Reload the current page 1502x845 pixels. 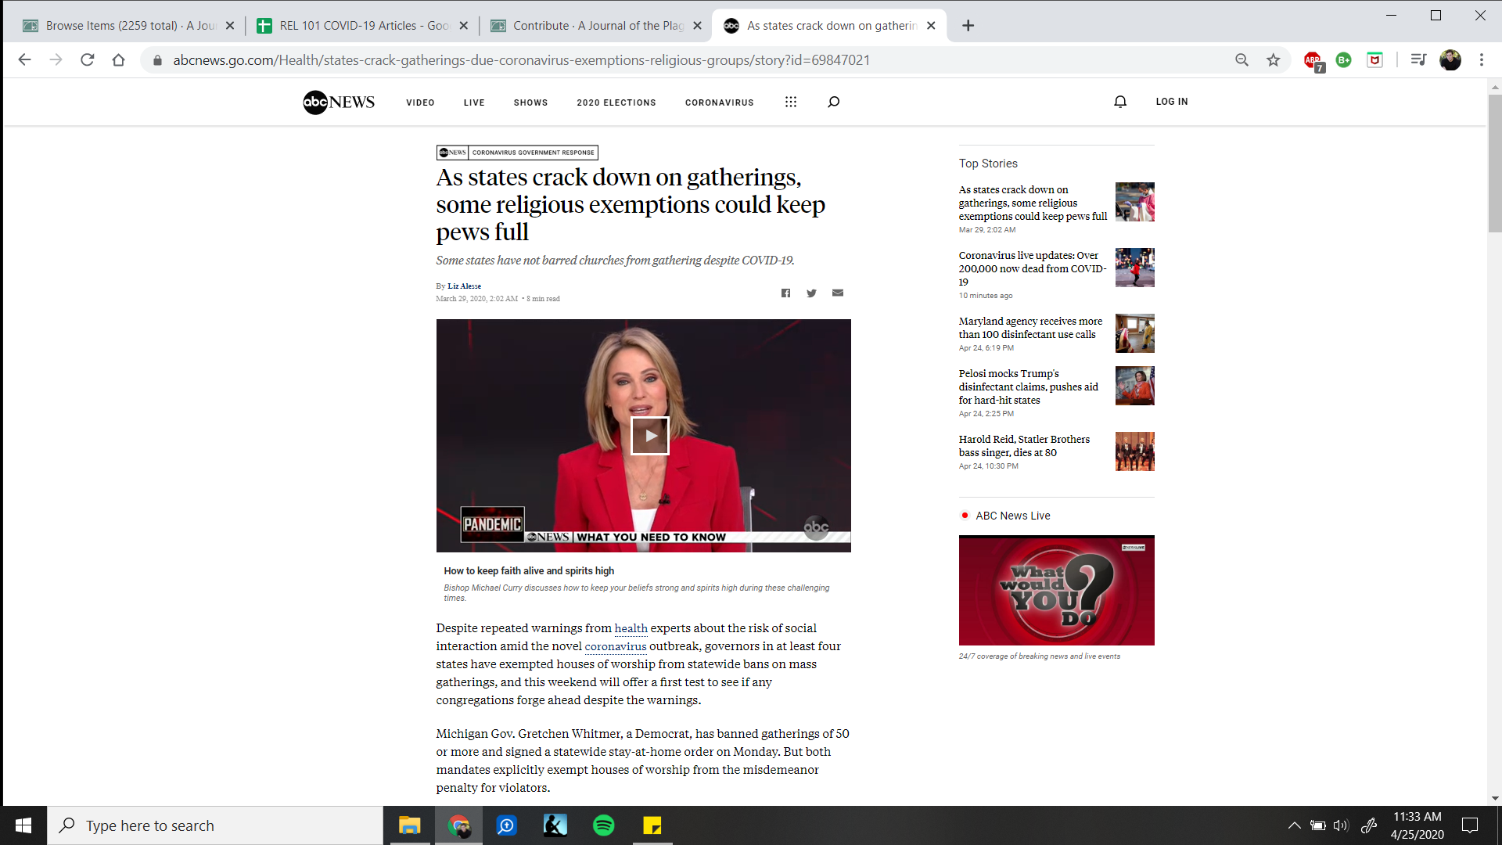tap(88, 60)
